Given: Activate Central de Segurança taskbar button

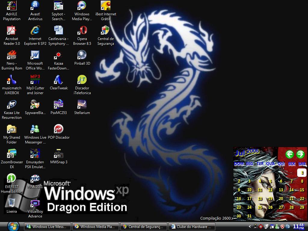Looking at the screenshot, I should tap(144, 227).
